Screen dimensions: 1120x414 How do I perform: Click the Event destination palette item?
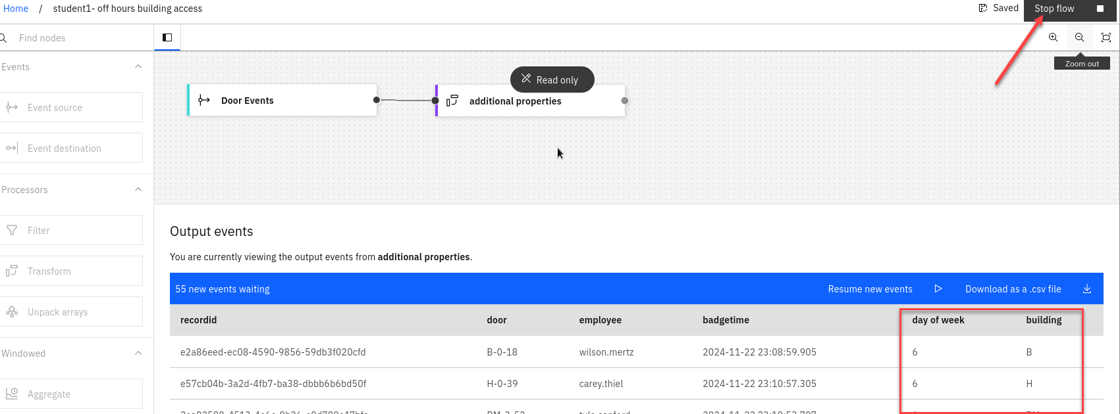[x=71, y=149]
